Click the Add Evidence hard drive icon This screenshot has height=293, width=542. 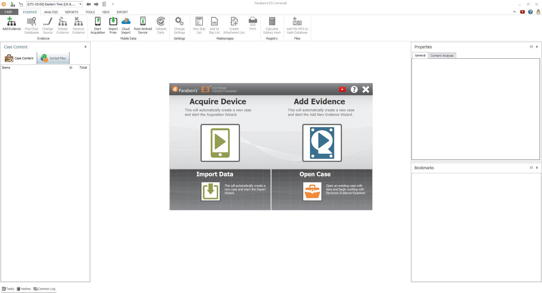coord(322,143)
